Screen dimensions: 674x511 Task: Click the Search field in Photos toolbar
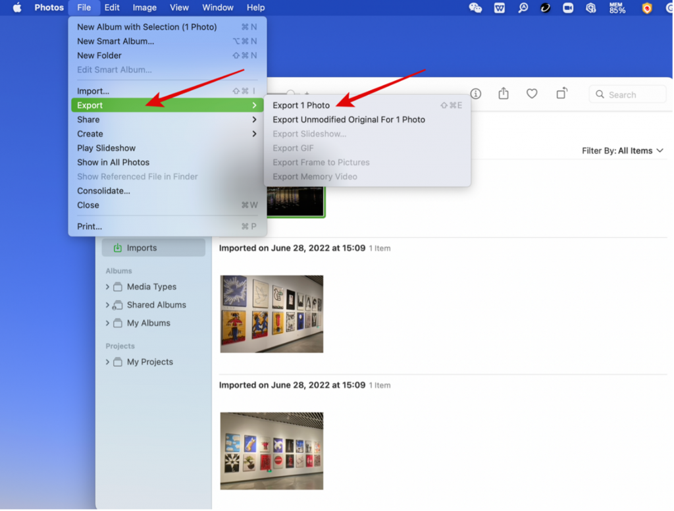(x=627, y=95)
